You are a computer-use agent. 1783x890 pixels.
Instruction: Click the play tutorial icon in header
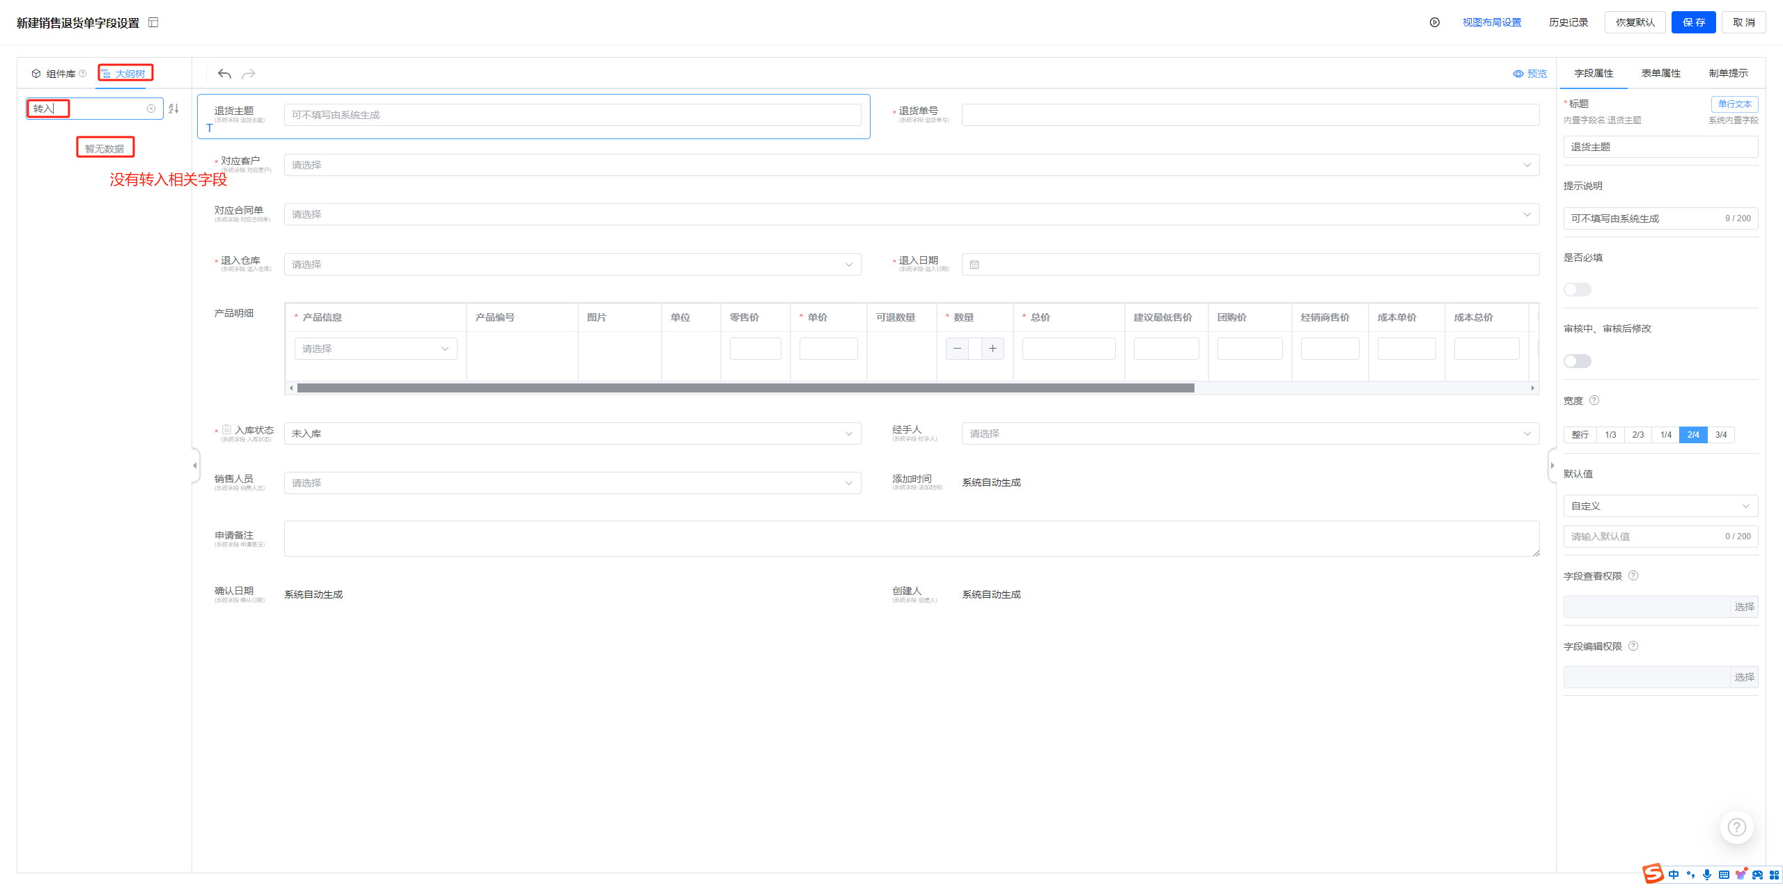[x=1435, y=22]
